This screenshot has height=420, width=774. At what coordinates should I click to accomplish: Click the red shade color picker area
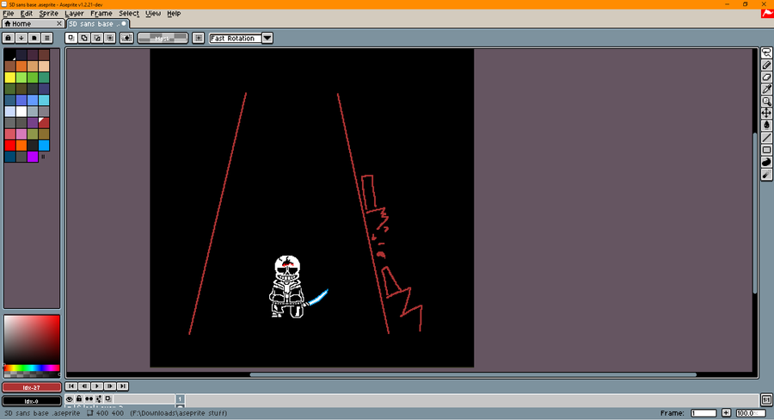click(x=32, y=341)
